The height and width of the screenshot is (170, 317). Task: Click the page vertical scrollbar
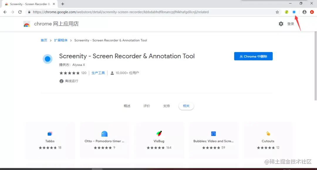coord(316,66)
